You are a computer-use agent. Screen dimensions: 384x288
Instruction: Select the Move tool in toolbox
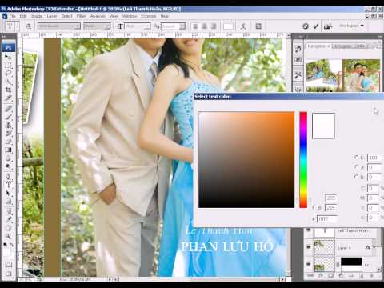click(8, 57)
